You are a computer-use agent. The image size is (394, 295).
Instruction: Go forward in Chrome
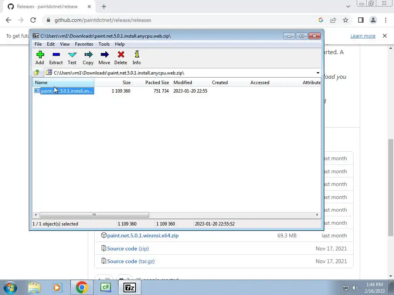[21, 20]
